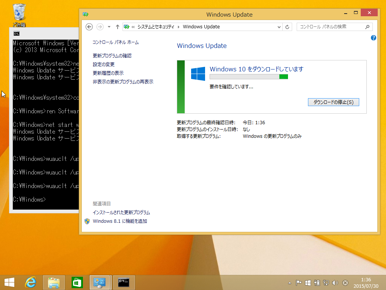Click the circled X tray icon
This screenshot has height=290, width=386.
[345, 283]
